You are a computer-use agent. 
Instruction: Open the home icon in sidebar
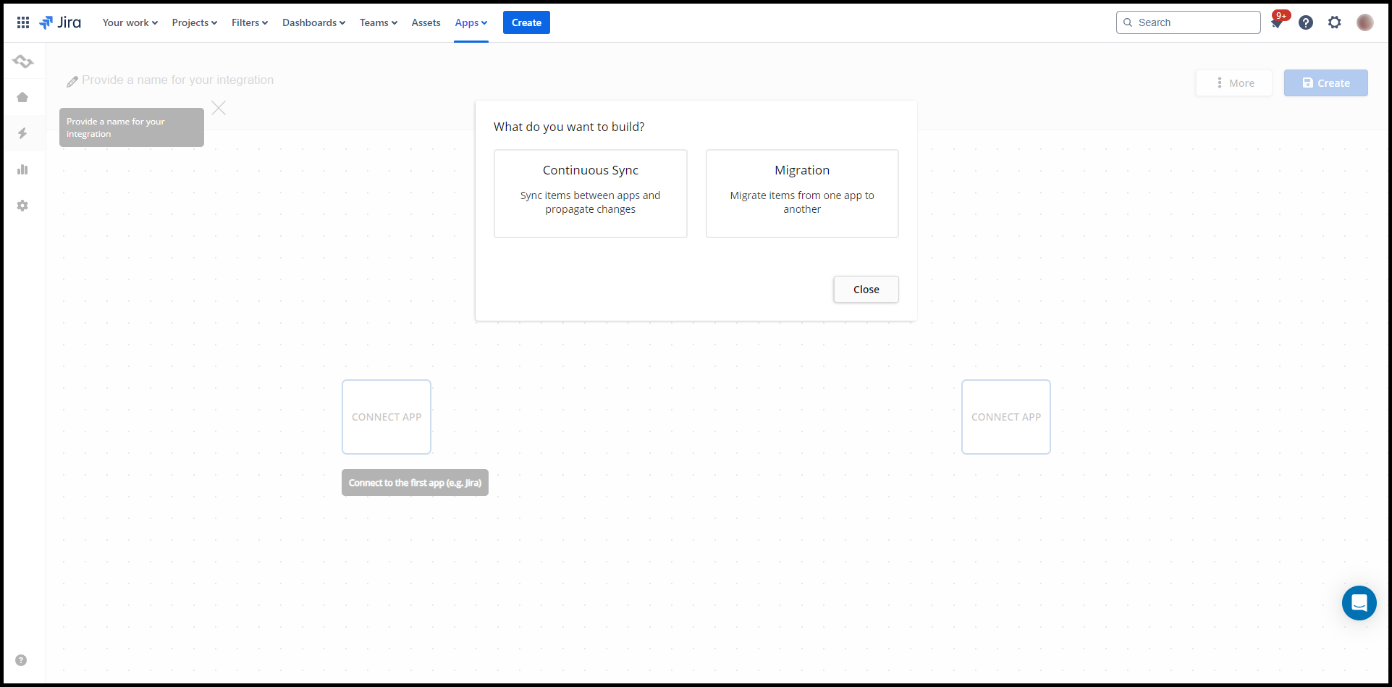pos(22,97)
